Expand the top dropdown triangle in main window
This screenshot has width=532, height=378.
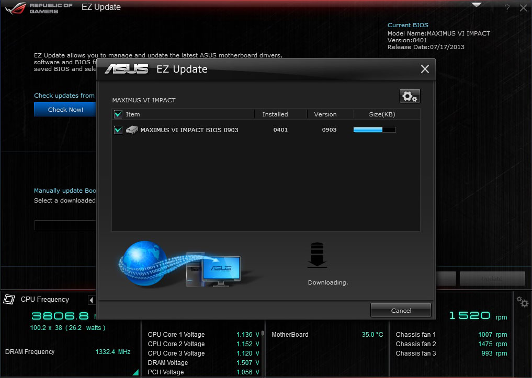pos(477,5)
